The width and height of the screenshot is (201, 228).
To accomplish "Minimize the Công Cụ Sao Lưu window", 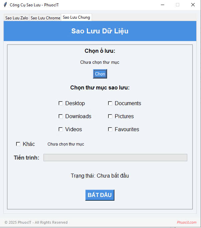I will [x=163, y=5].
